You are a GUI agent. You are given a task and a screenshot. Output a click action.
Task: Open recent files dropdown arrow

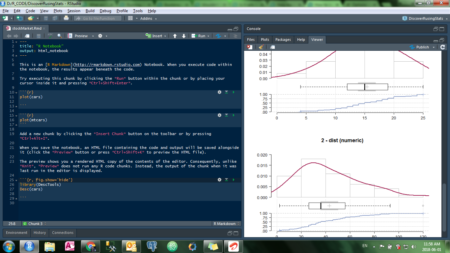coord(38,18)
